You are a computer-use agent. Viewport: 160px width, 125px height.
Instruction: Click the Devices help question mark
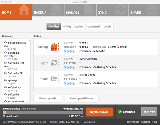(12, 36)
